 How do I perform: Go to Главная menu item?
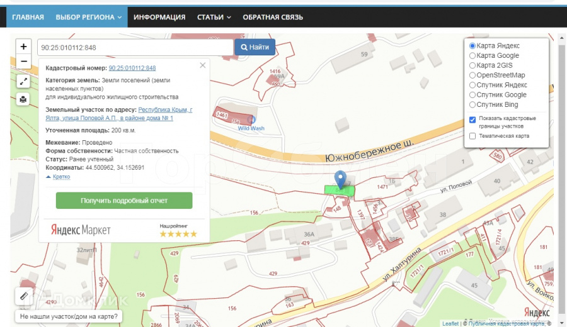(28, 17)
